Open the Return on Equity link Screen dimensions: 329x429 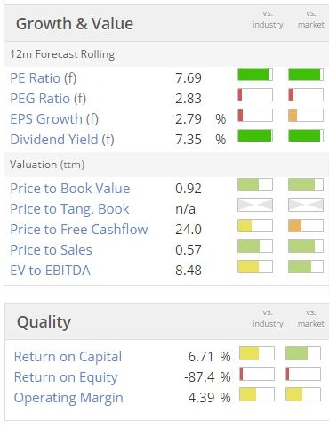pos(66,377)
